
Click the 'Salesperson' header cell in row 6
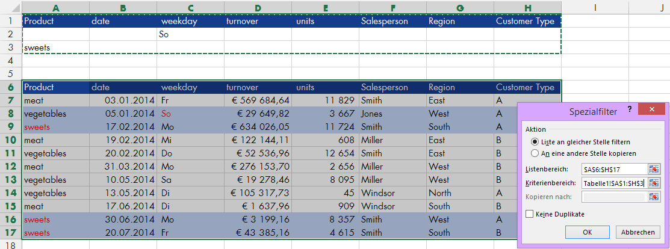(x=392, y=87)
